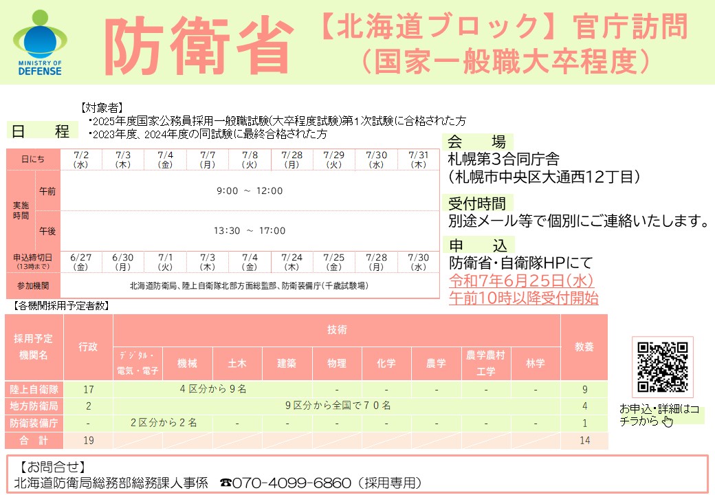Click the QR code for application details

[x=663, y=367]
